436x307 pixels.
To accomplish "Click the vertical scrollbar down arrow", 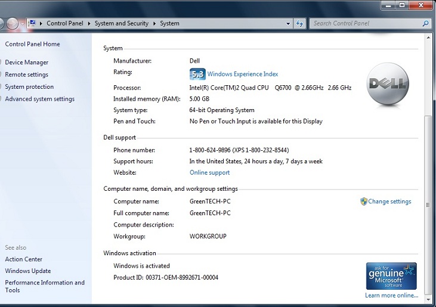I will [x=428, y=299].
